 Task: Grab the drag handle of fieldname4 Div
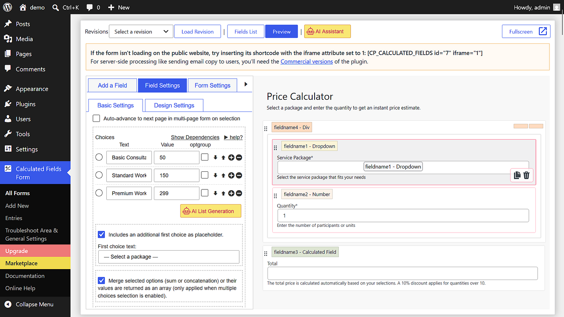tap(265, 129)
